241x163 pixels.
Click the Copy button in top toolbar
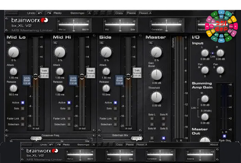[119, 13]
